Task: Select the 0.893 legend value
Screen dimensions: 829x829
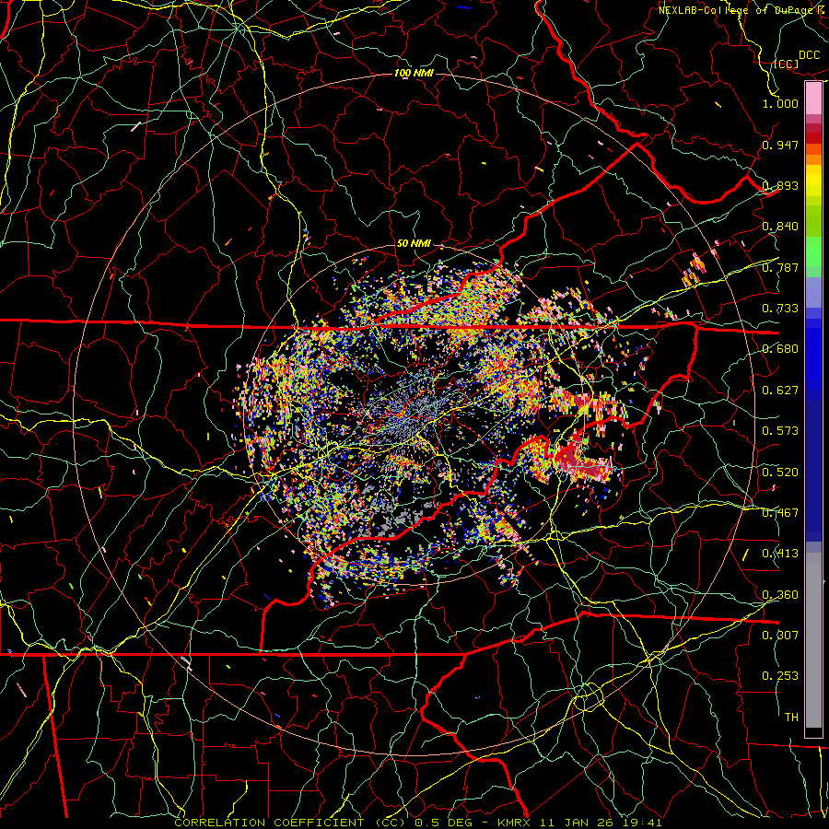Action: click(780, 185)
